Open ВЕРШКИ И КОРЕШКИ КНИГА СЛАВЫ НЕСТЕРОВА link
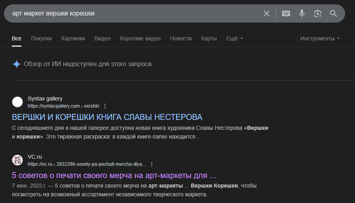This screenshot has height=203, width=355. tap(107, 117)
